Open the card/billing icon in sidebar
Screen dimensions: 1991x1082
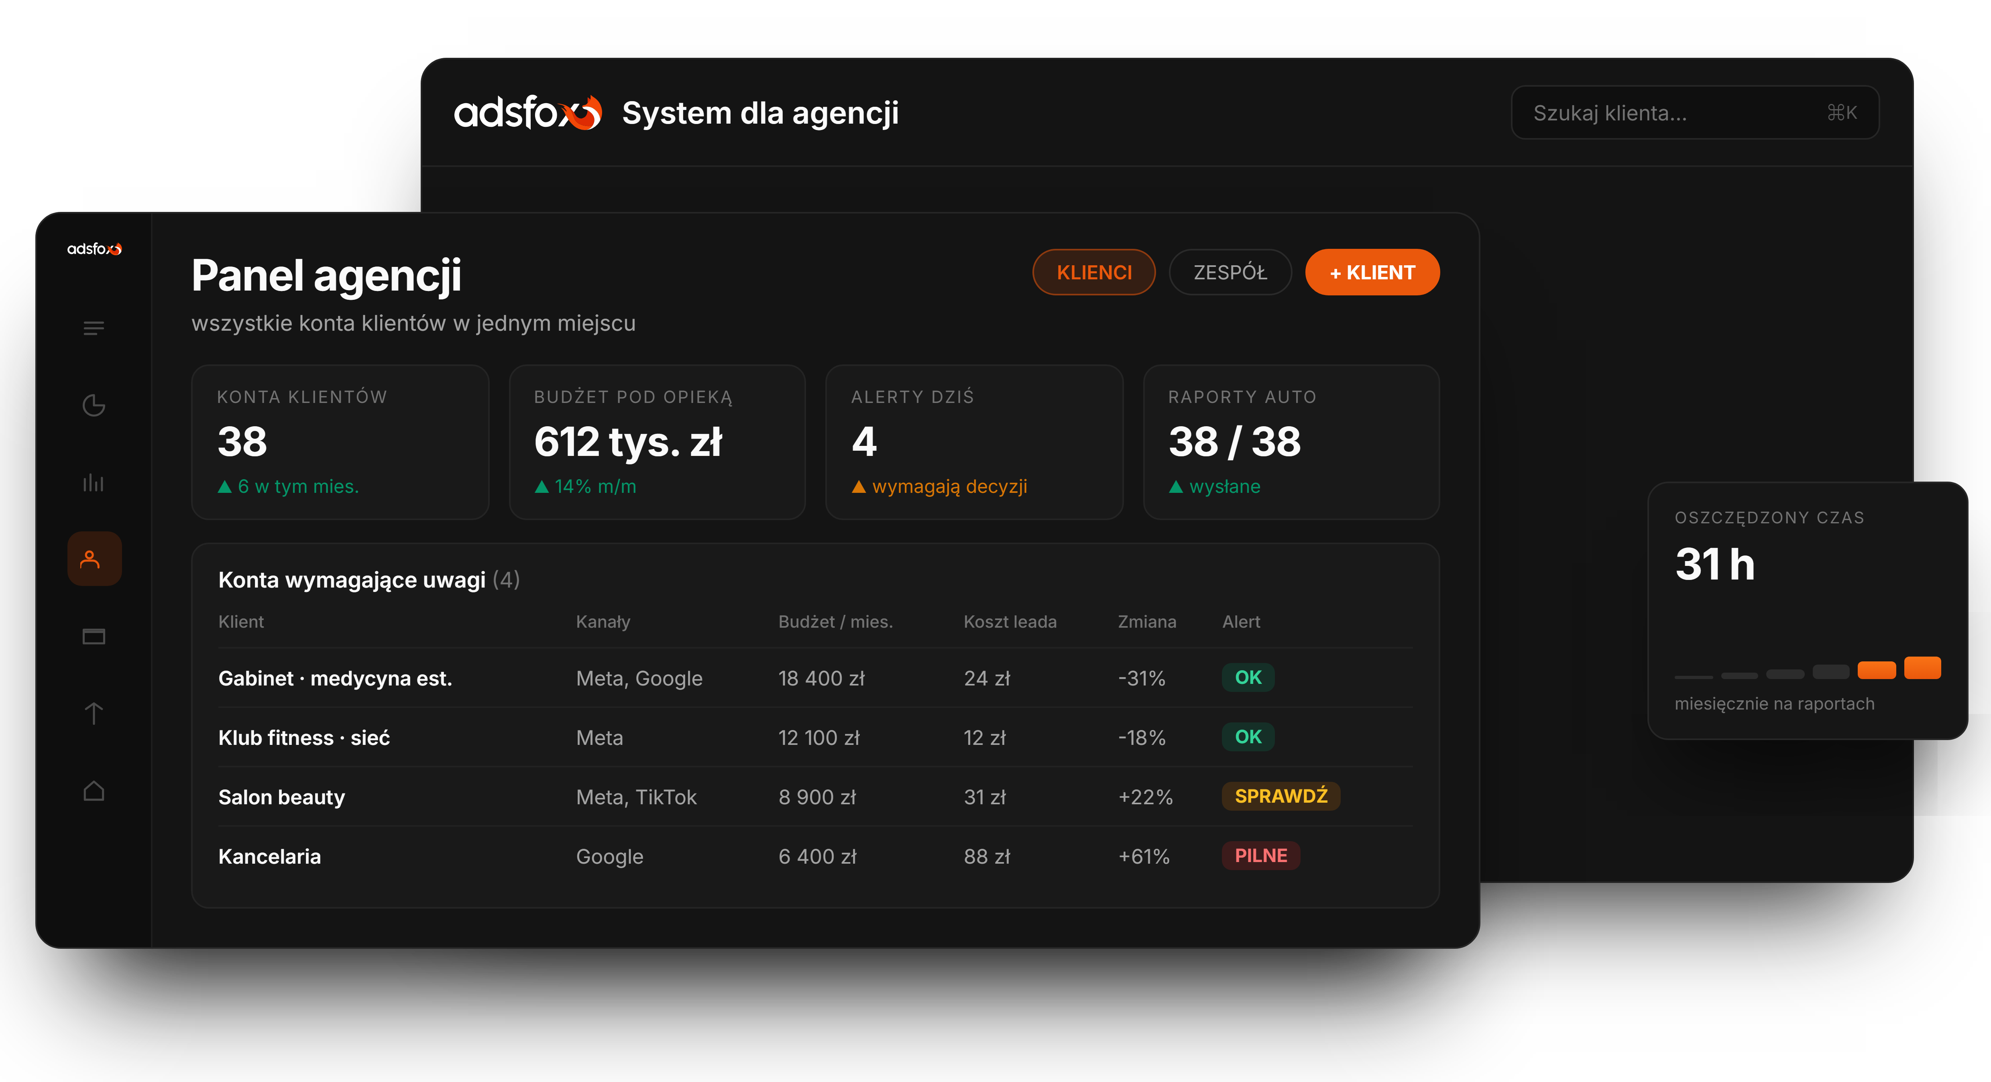pyautogui.click(x=94, y=637)
